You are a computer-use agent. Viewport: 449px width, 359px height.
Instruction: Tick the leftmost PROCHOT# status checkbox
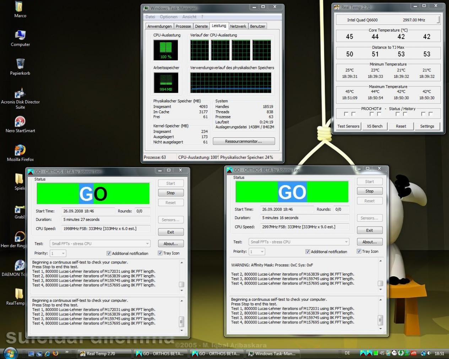tap(346, 114)
